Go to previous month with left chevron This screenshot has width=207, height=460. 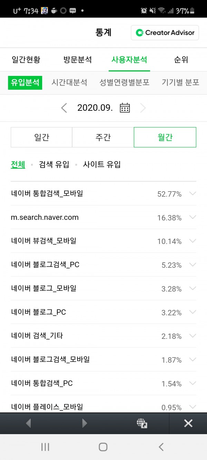point(64,108)
